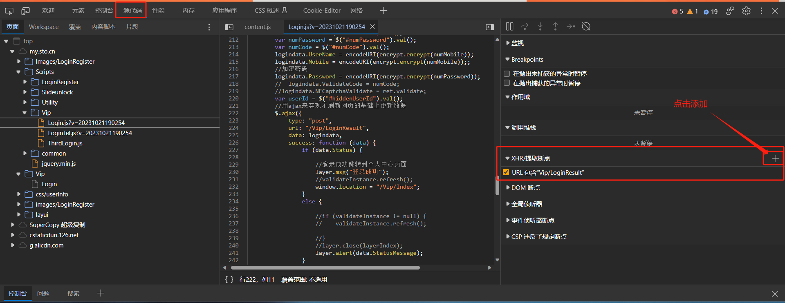Screen dimensions: 785x303
Task: Click step over next function call
Action: coord(525,27)
